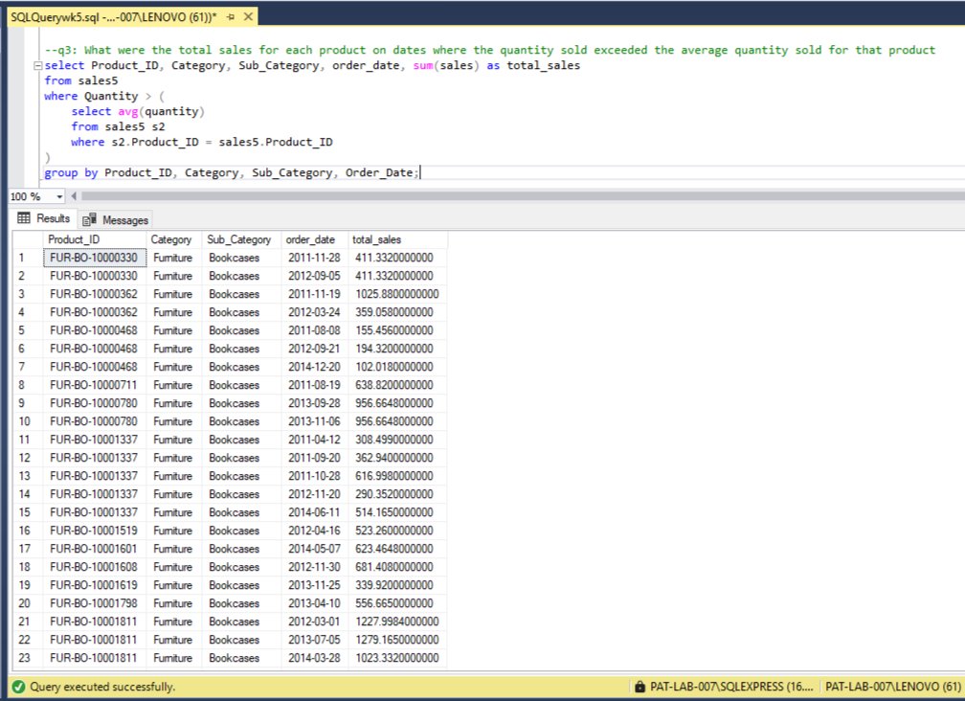Click date cell 2013-09-28
This screenshot has width=965, height=701.
pos(314,403)
